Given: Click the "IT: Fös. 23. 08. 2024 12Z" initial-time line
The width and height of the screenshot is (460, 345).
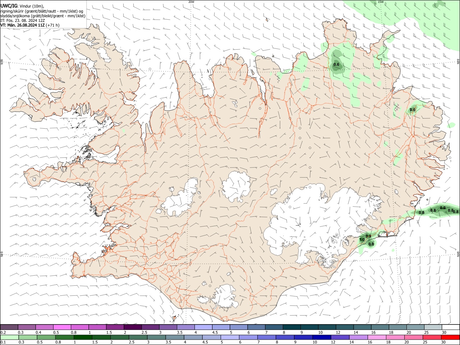Looking at the screenshot, I should coord(23,20).
